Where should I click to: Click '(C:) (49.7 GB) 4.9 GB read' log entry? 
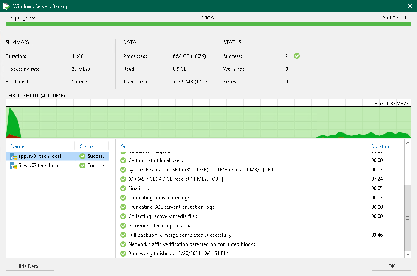pyautogui.click(x=175, y=179)
